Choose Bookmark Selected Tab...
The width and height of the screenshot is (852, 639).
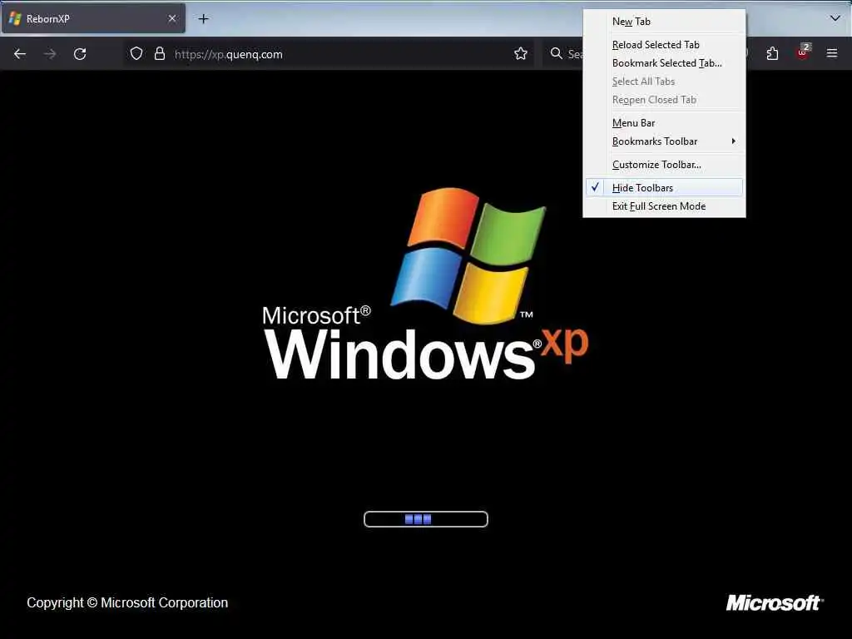(664, 63)
